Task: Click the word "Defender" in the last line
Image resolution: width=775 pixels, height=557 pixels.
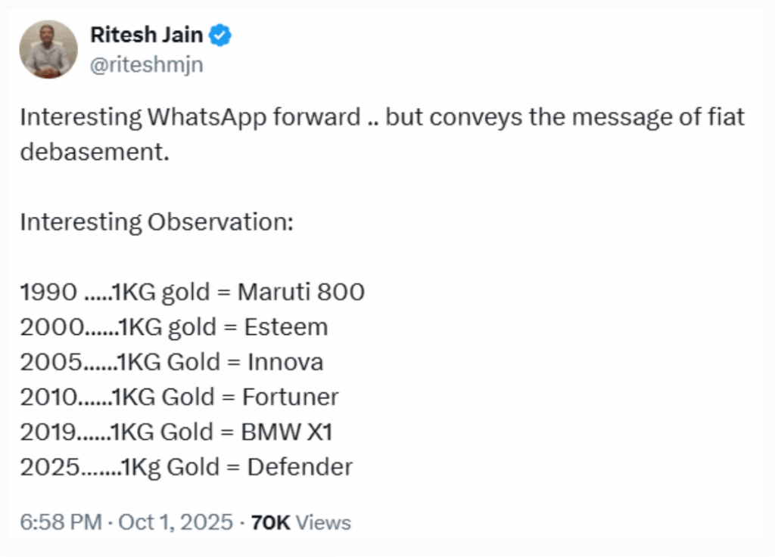Action: 300,467
